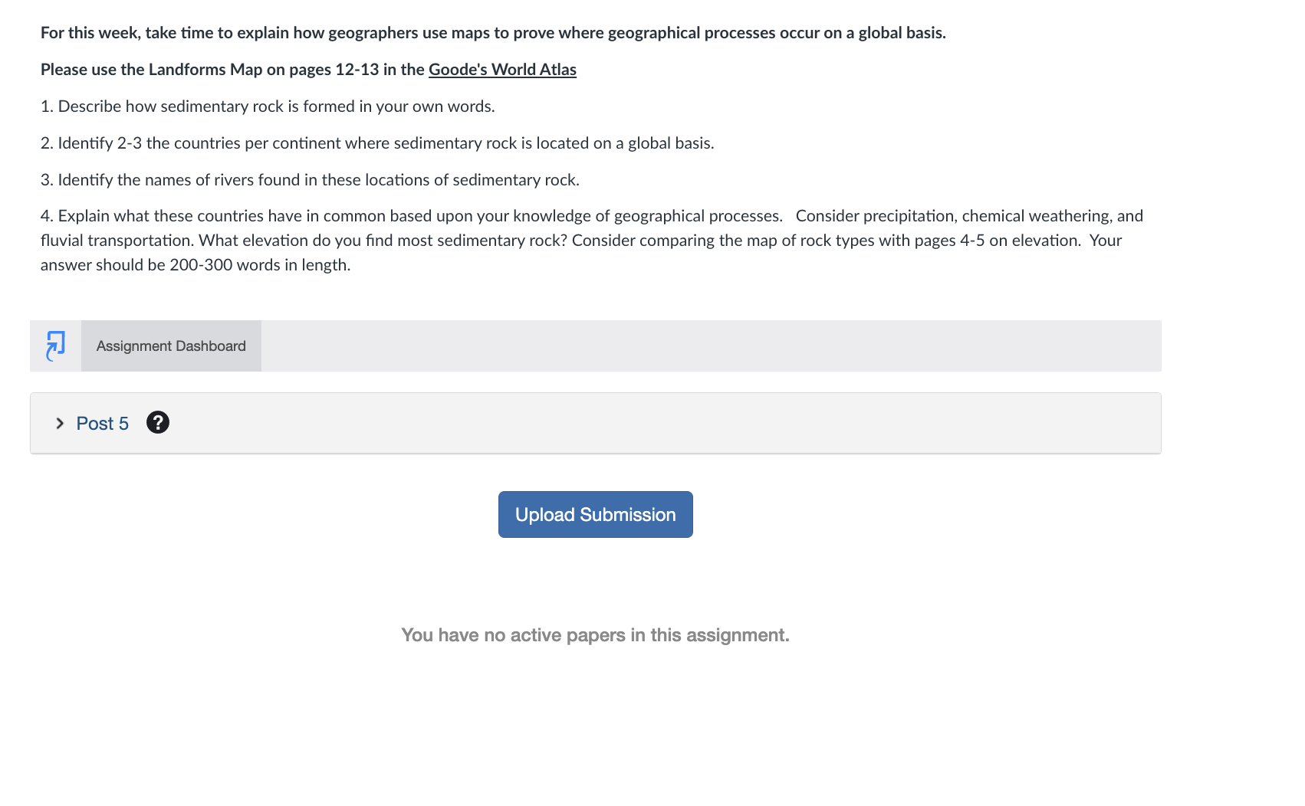
Task: Select question 2 about countries per continent
Action: [x=377, y=143]
